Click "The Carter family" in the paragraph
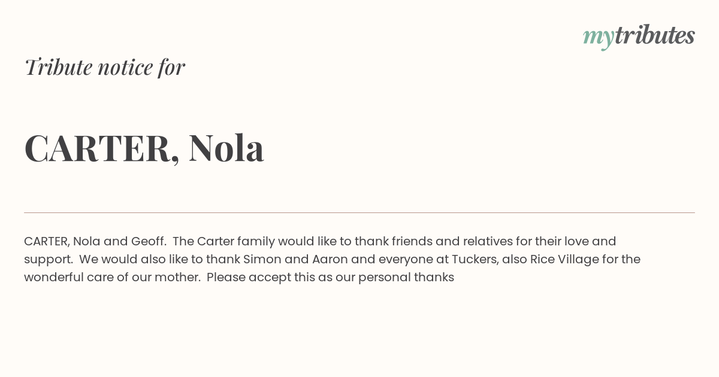The height and width of the screenshot is (377, 719). (223, 242)
